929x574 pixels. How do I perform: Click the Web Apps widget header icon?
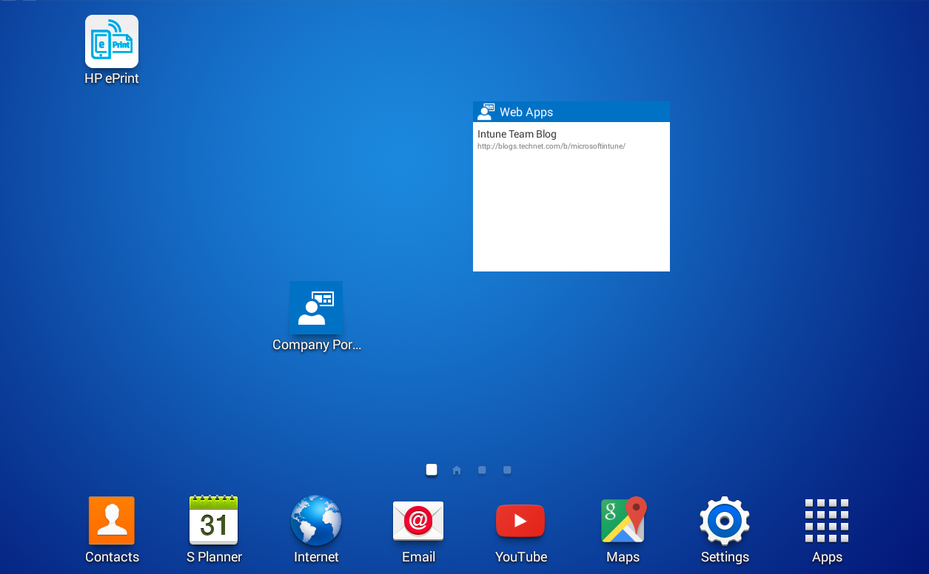pyautogui.click(x=486, y=111)
